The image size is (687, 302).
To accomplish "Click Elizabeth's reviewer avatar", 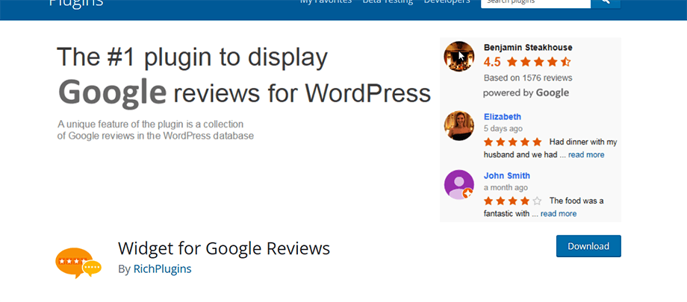I will [458, 125].
